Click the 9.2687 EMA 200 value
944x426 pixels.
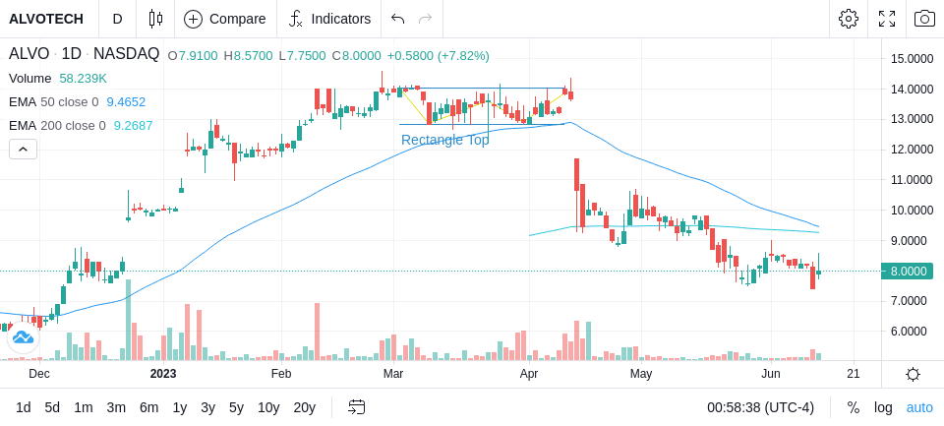[x=133, y=125]
